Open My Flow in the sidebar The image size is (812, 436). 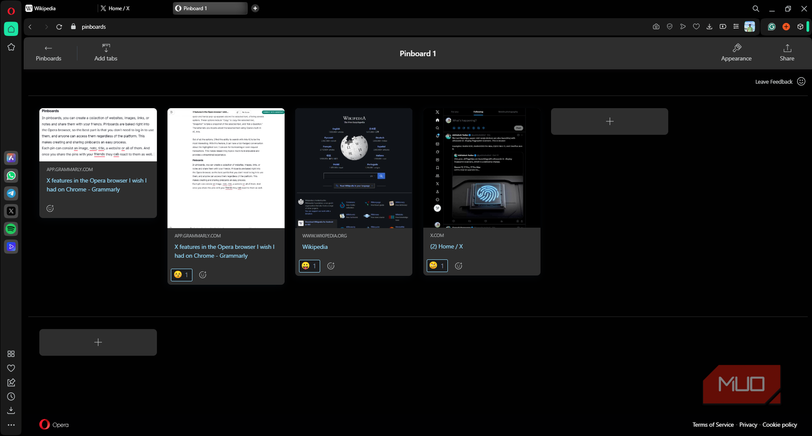click(11, 246)
